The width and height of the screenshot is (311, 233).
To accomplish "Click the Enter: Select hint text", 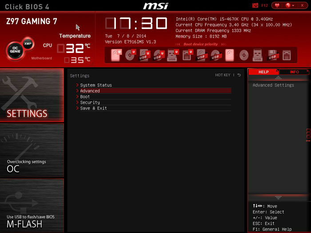I will pos(268,212).
